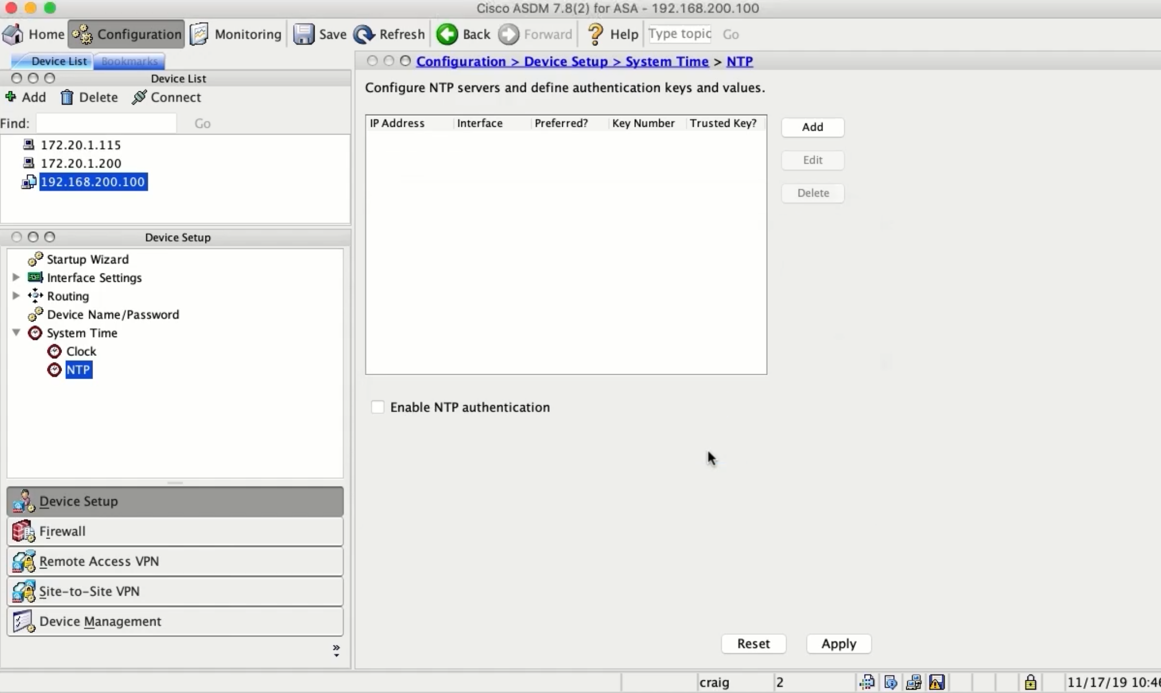This screenshot has height=693, width=1161.
Task: Click the Find input field
Action: tap(106, 123)
